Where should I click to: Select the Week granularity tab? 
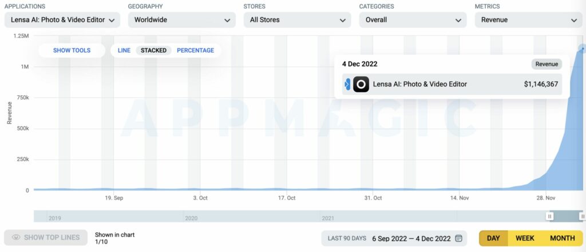tap(525, 238)
